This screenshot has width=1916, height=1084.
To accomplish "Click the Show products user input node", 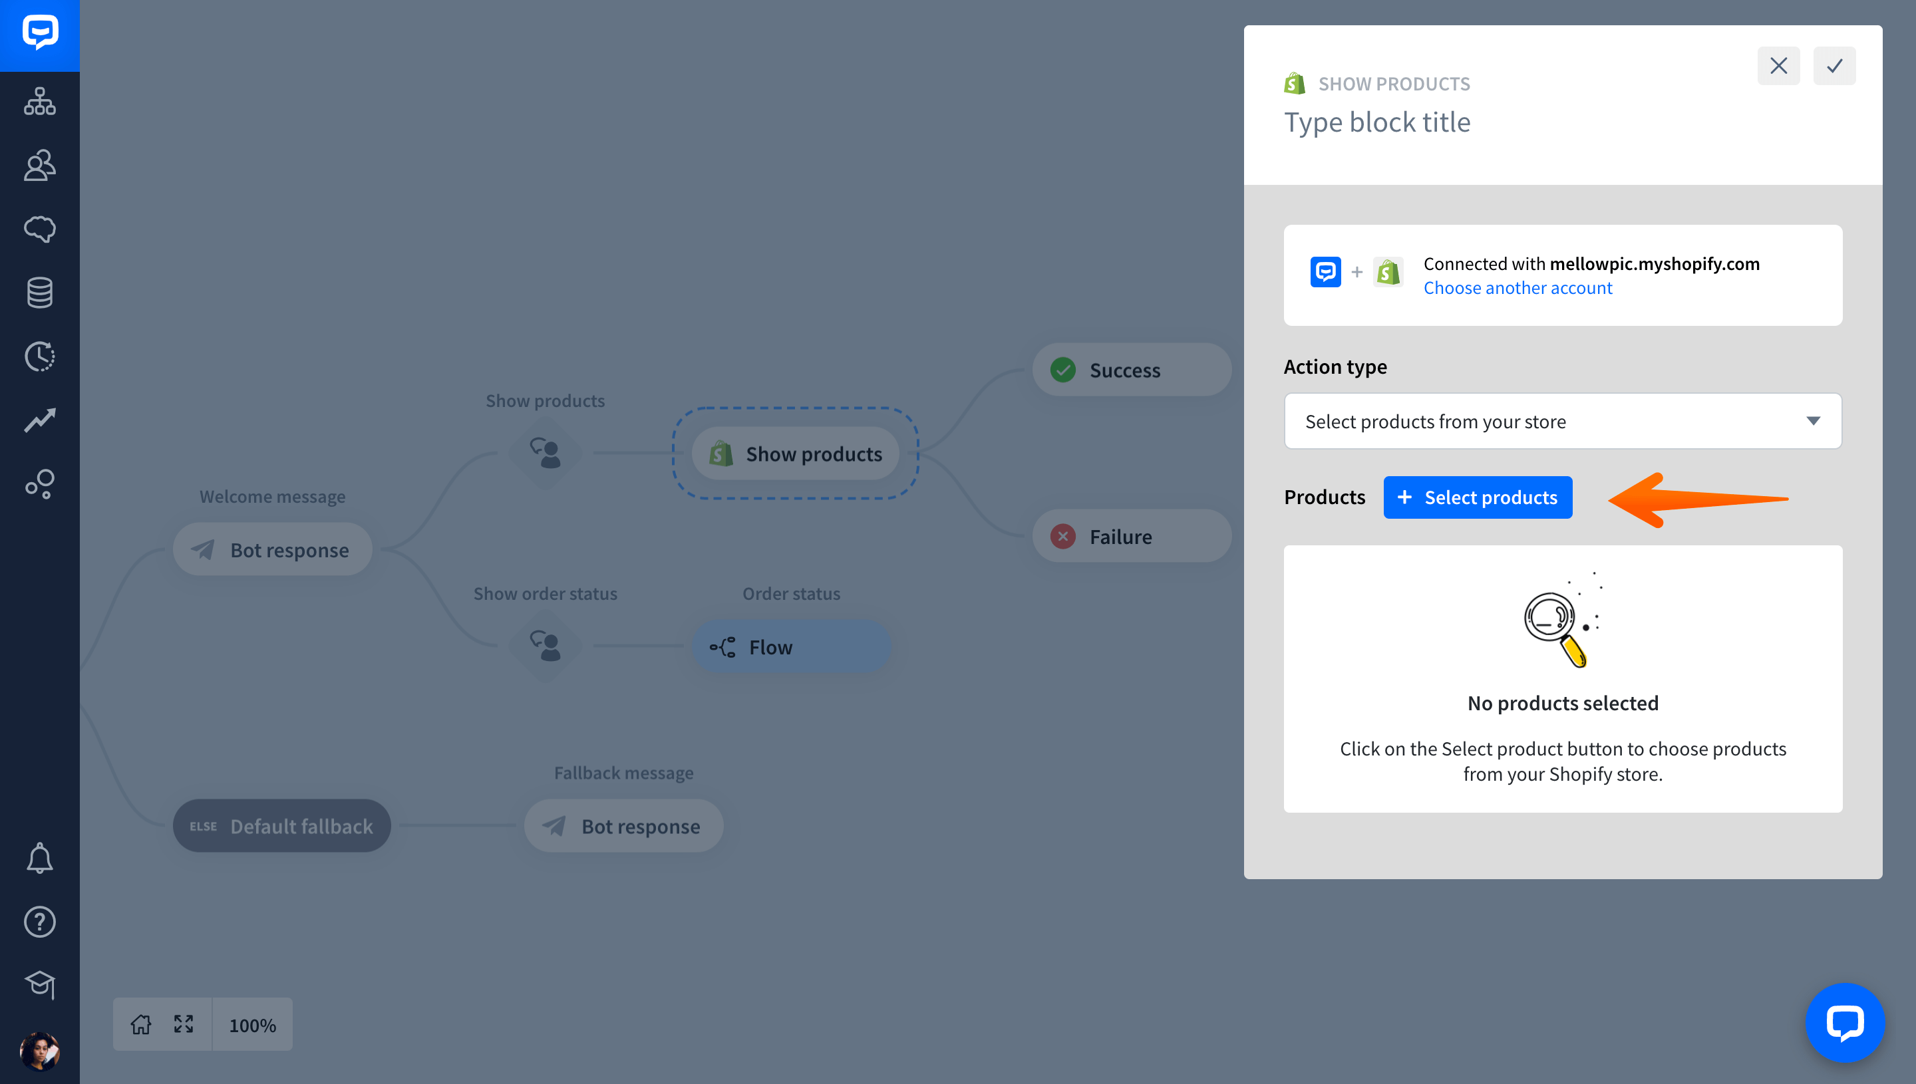I will click(545, 453).
